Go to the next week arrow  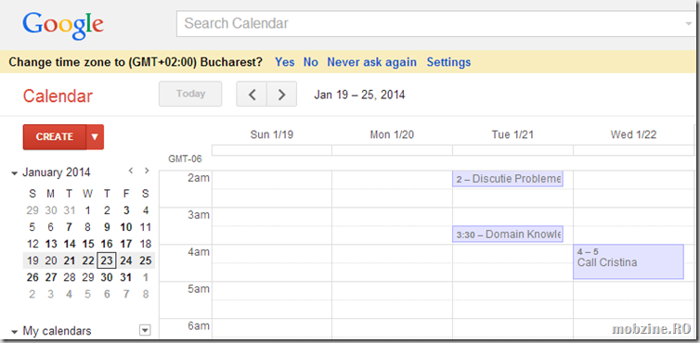tap(281, 94)
